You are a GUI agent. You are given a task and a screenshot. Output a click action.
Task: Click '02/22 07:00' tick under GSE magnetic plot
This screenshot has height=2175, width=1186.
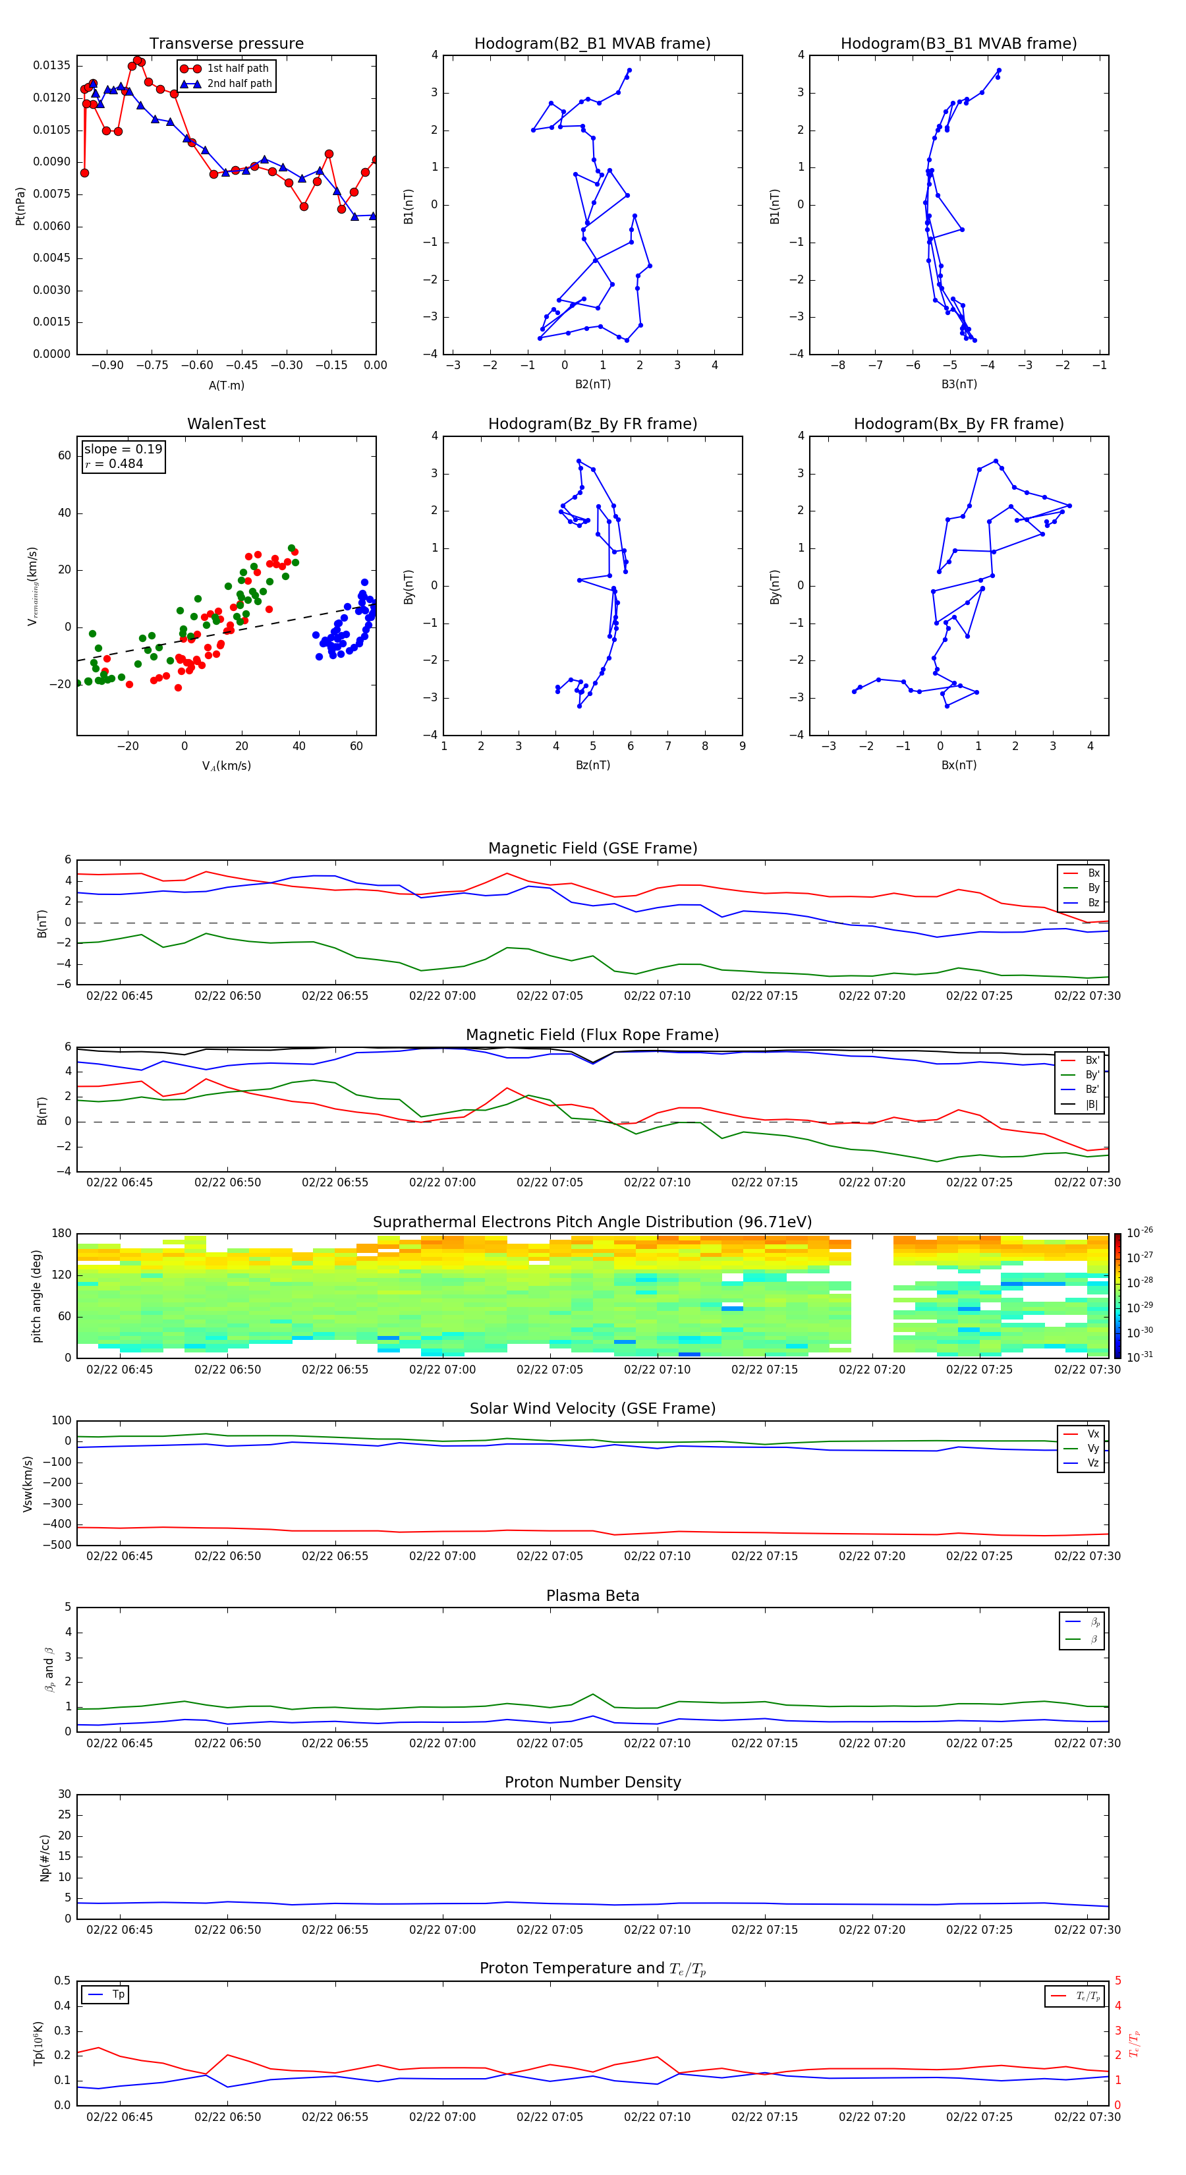coord(442,997)
